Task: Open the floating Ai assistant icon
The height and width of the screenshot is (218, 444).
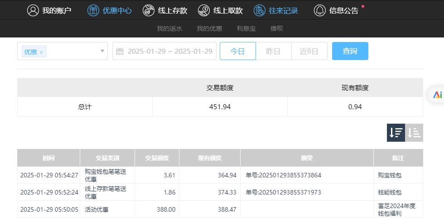Action: (437, 94)
